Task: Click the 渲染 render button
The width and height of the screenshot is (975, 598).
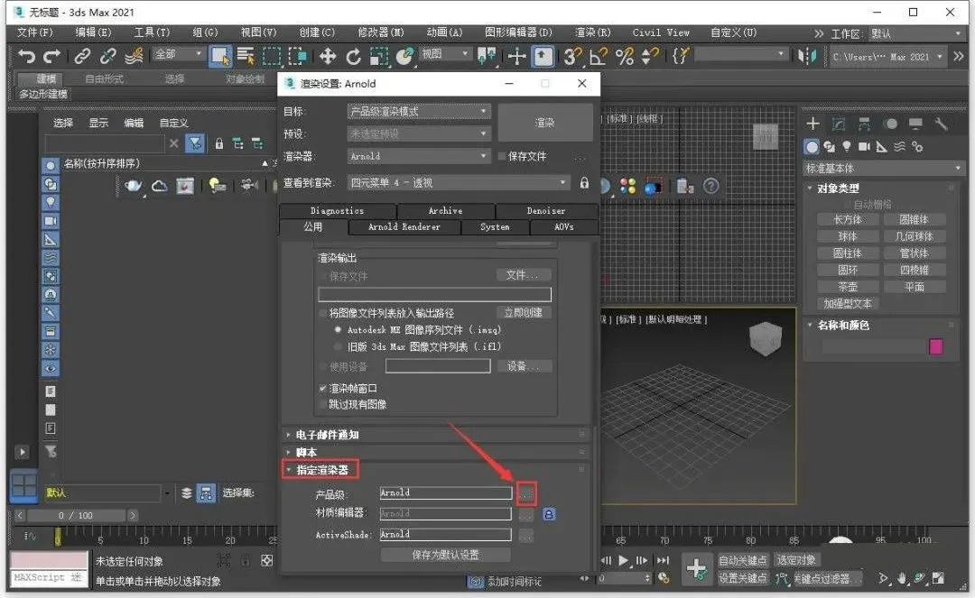Action: click(544, 123)
